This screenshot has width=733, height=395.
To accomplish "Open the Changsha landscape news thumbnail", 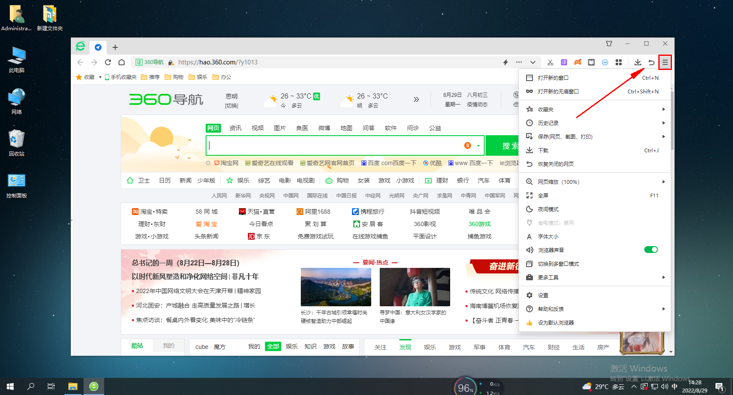I will [x=336, y=287].
